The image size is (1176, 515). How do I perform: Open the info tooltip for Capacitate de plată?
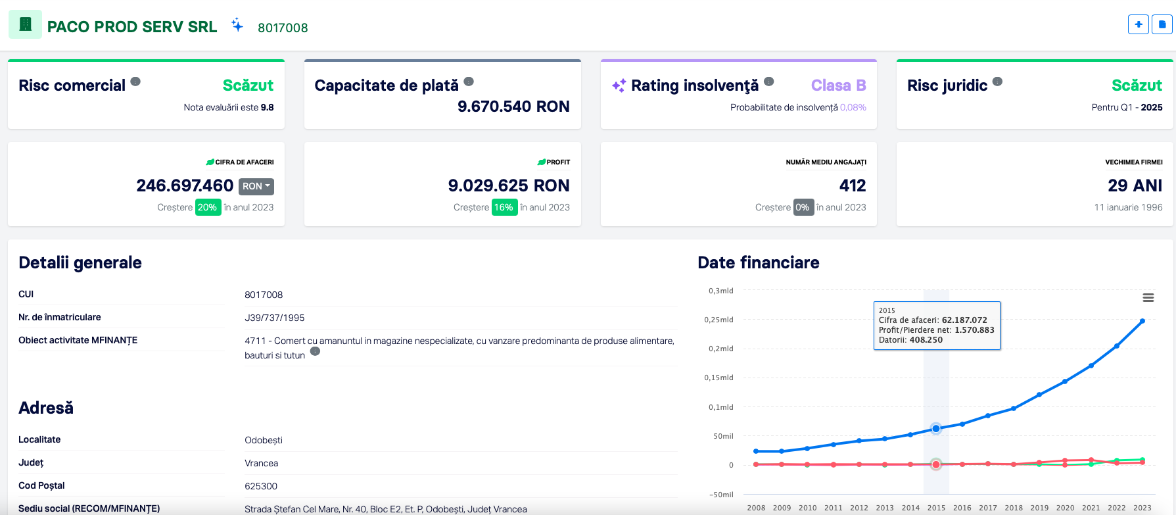pyautogui.click(x=469, y=82)
